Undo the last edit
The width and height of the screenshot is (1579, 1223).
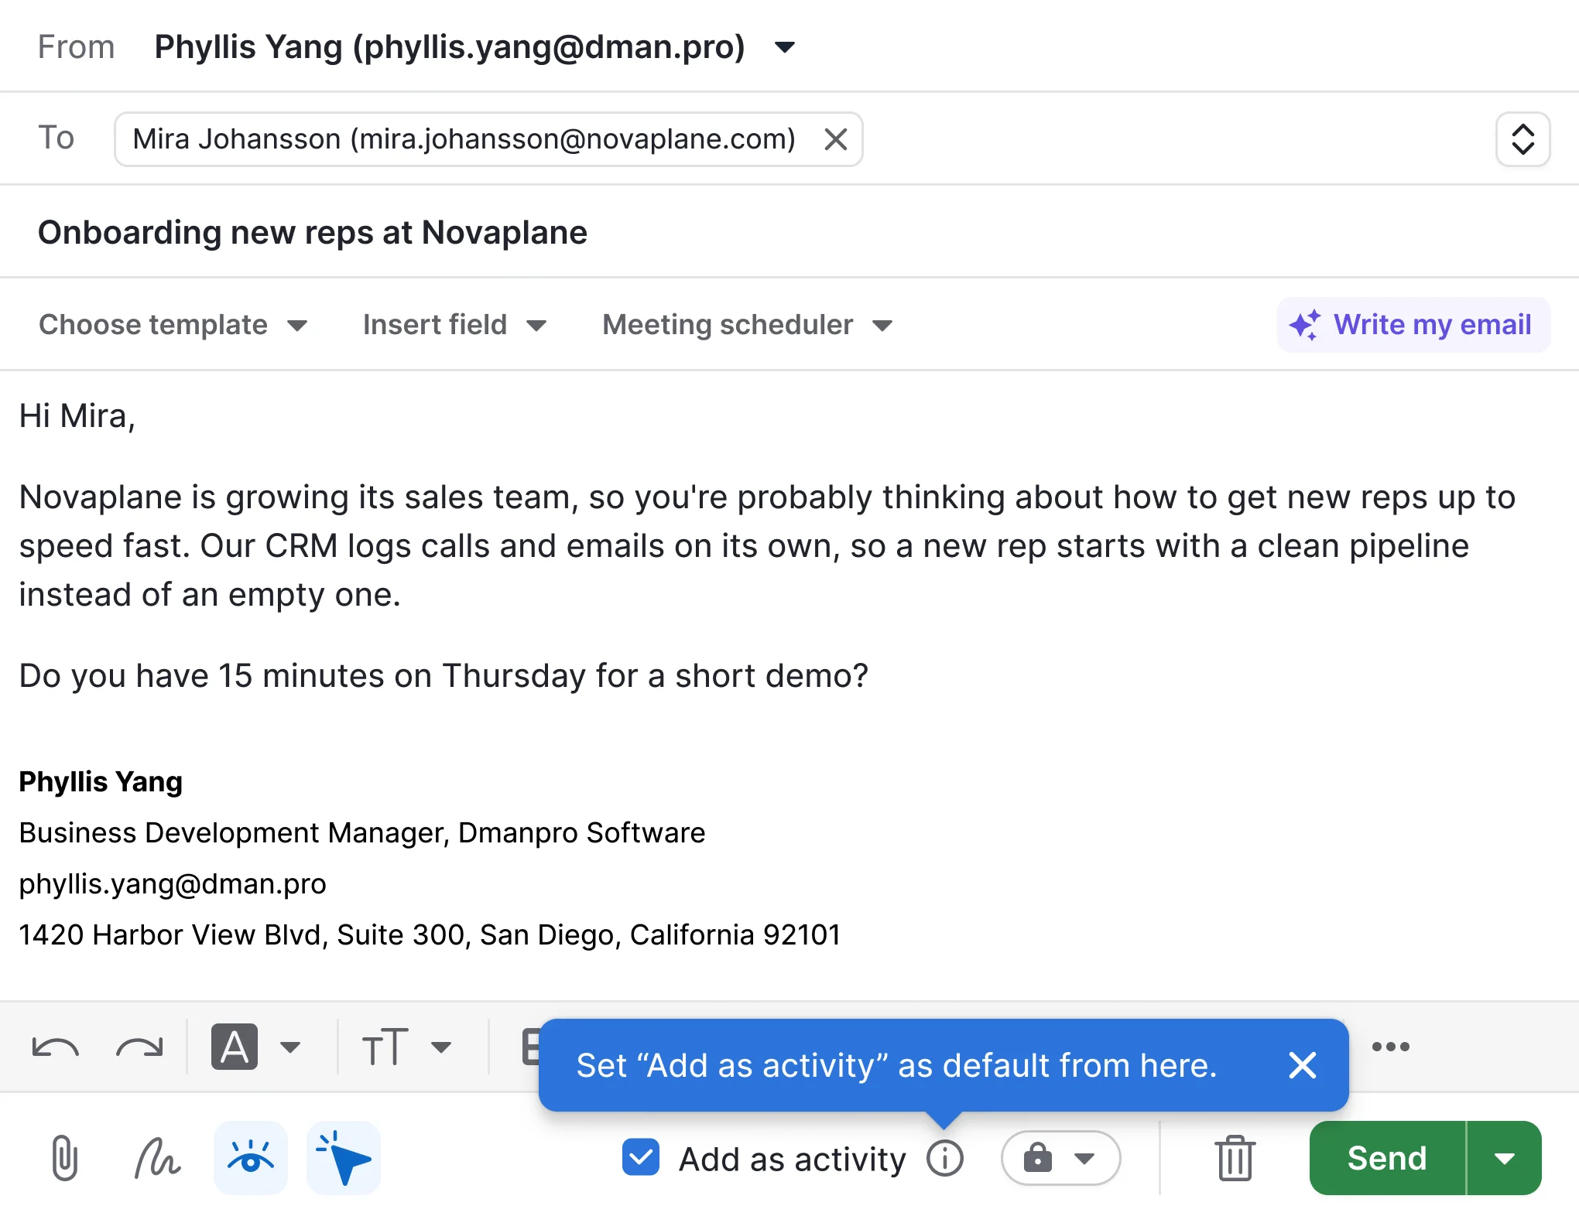[x=55, y=1048]
